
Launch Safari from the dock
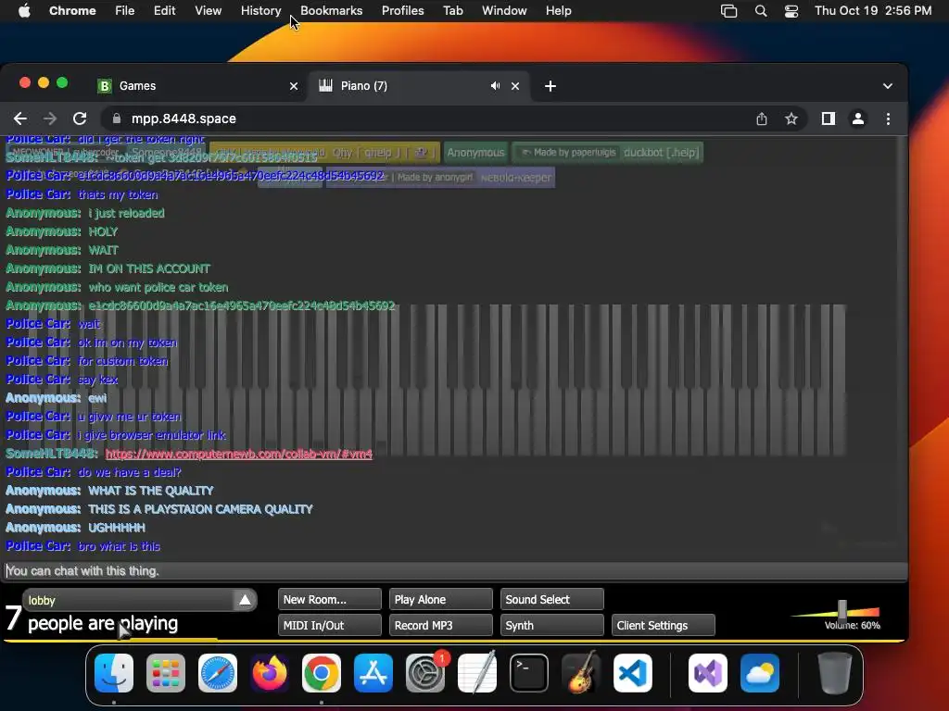point(217,672)
